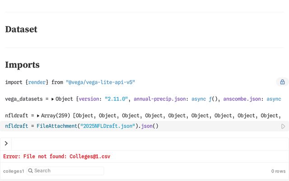
Task: Expand the nfldraft Array(259)
Action: [x=38, y=116]
